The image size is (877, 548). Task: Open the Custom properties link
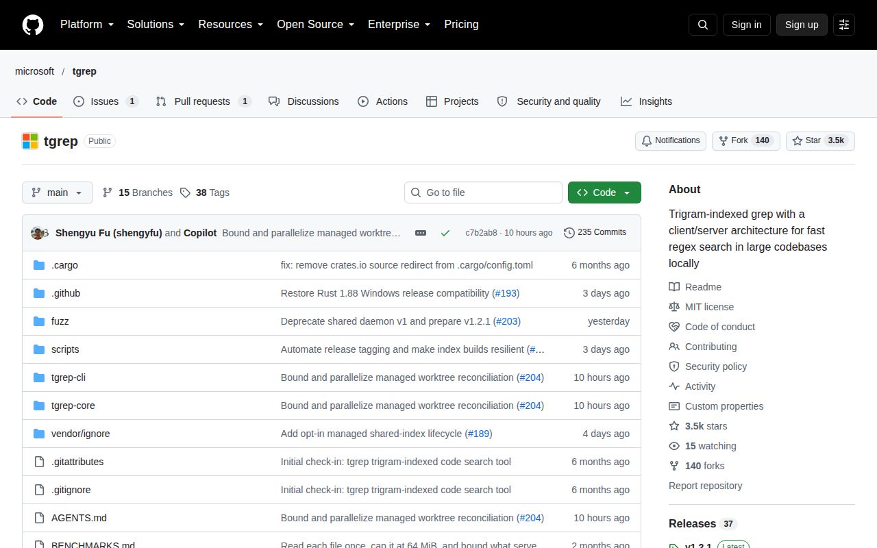[x=716, y=406]
